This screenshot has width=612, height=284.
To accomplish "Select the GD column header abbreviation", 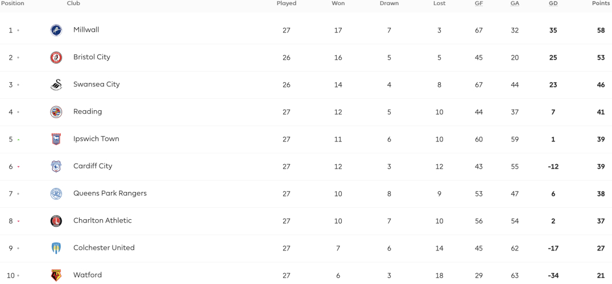I will (x=553, y=3).
